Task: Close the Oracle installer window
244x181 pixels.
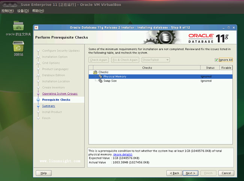Action: click(233, 28)
